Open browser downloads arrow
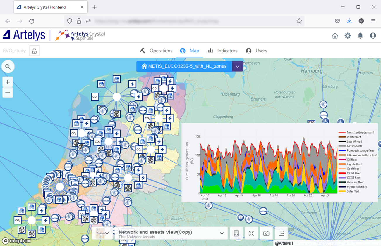This screenshot has width=381, height=246. 349,21
